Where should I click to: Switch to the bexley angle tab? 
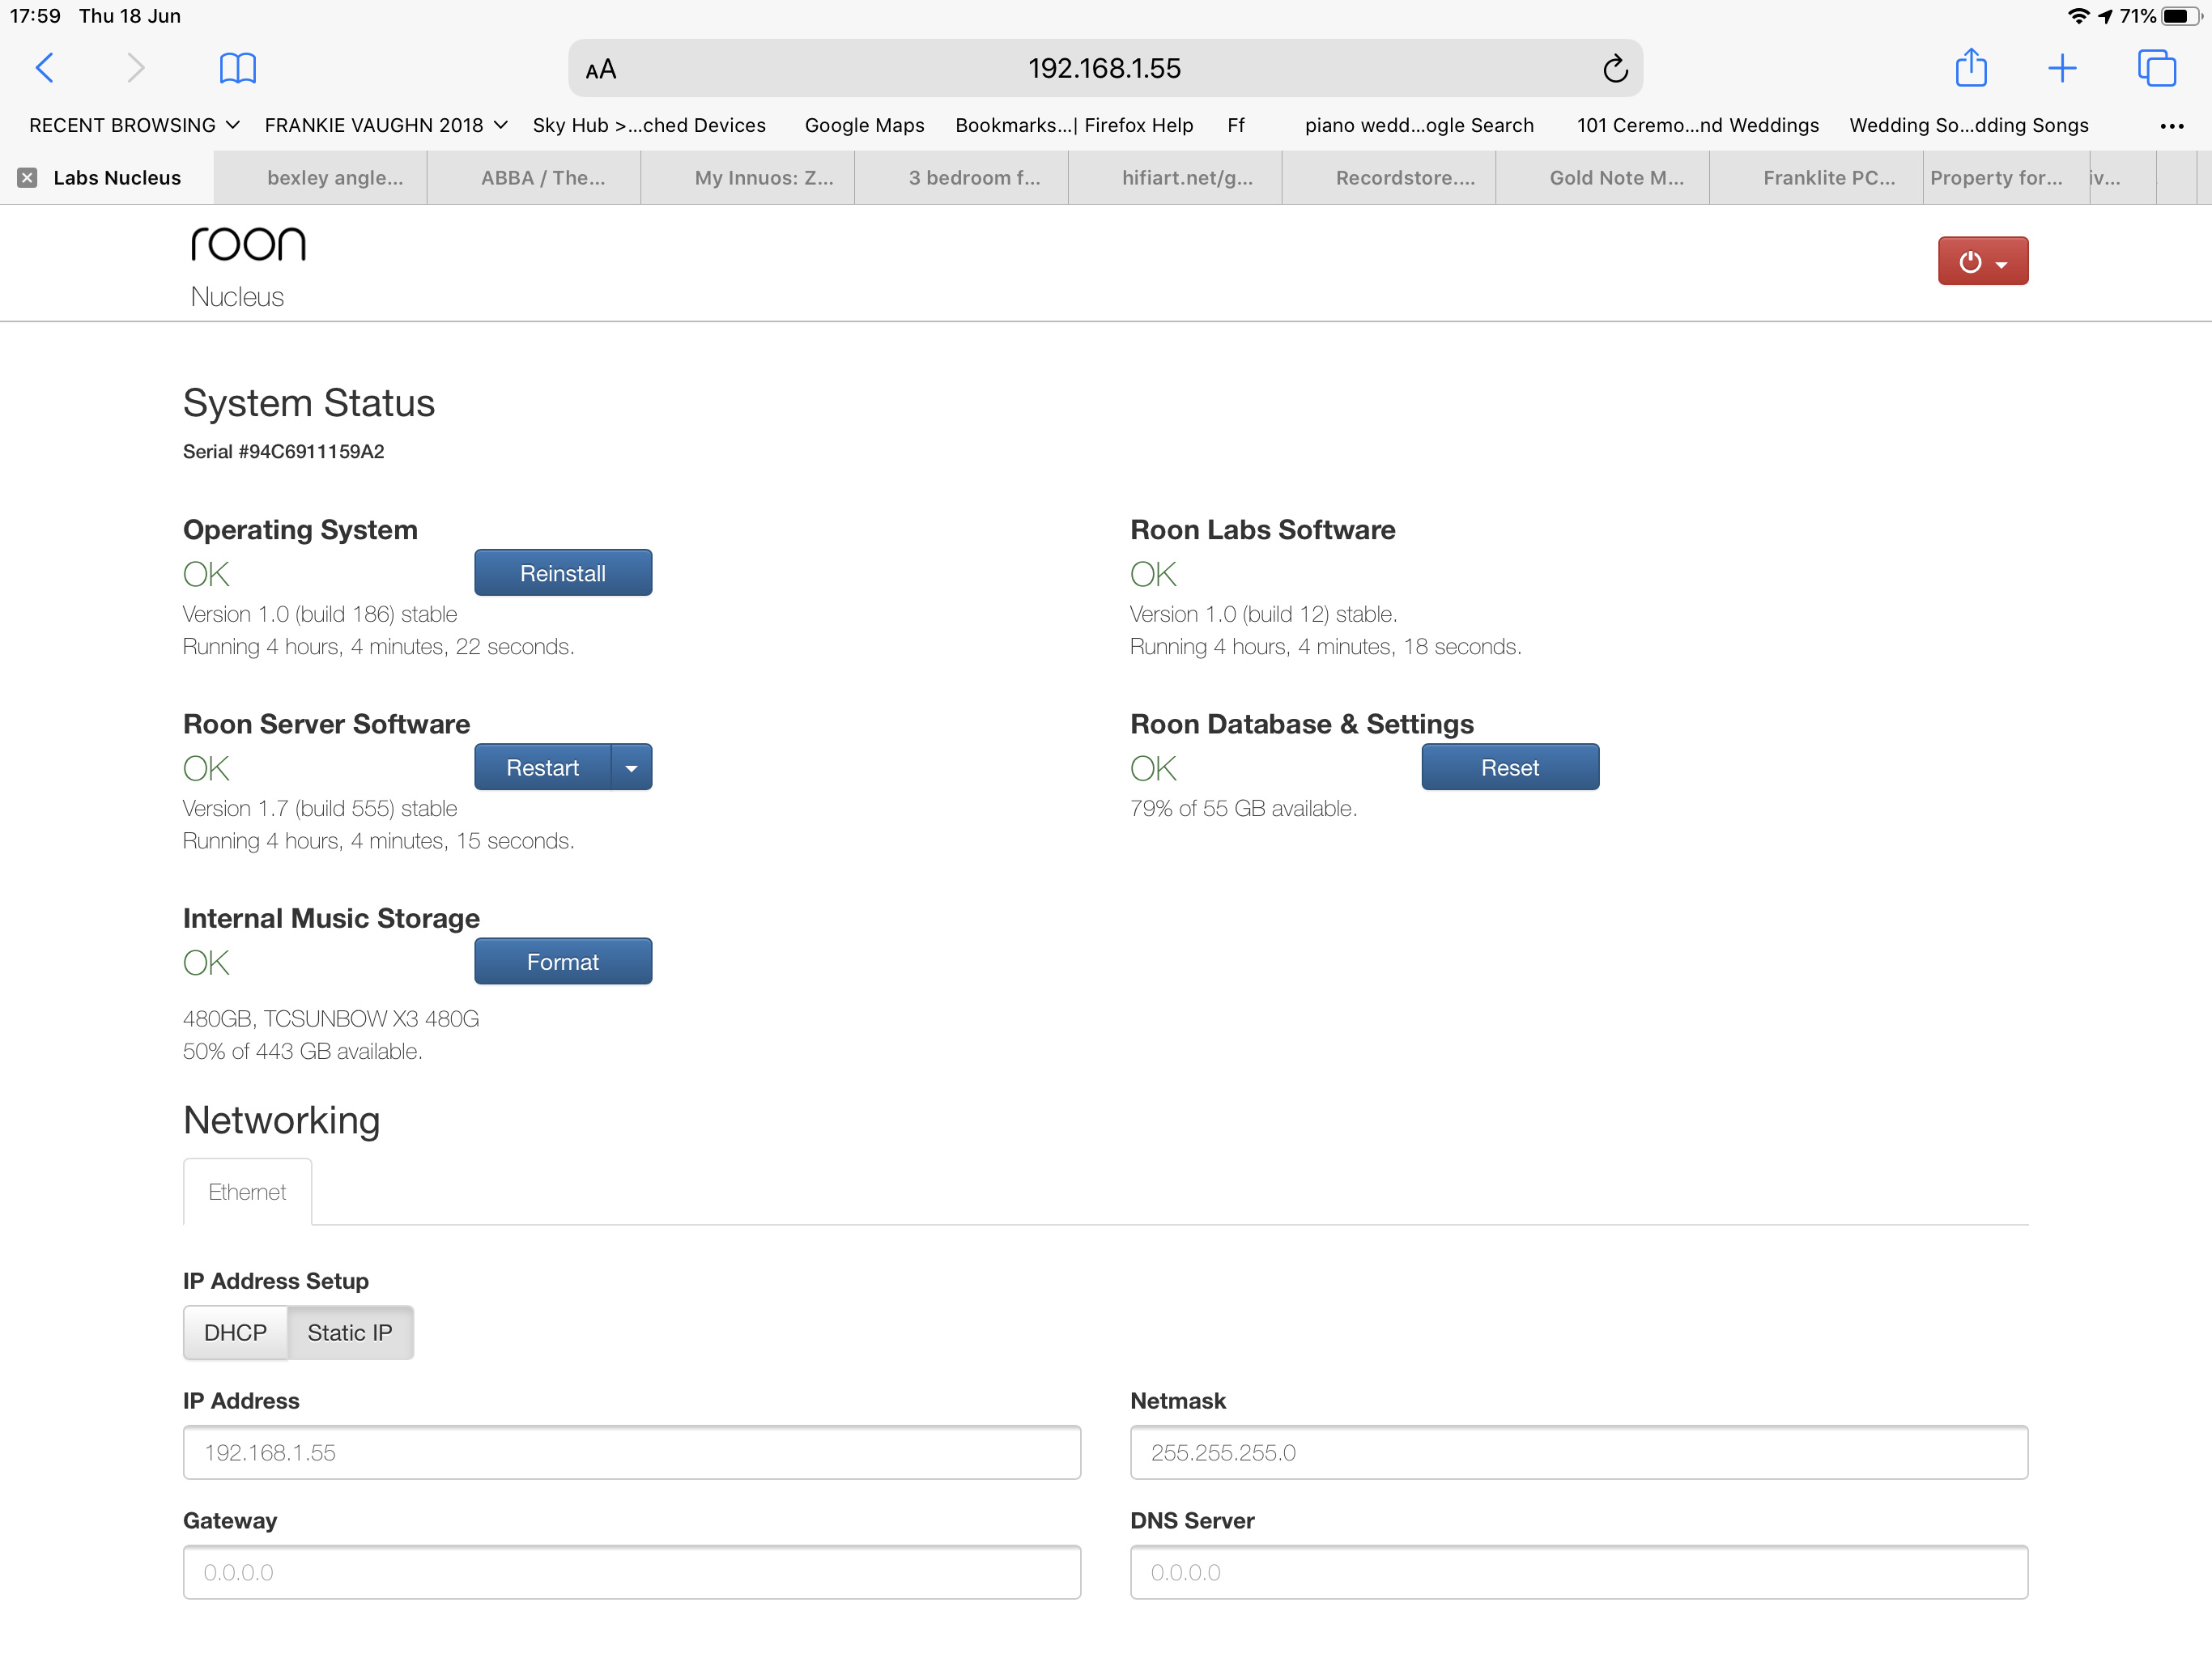[x=320, y=177]
